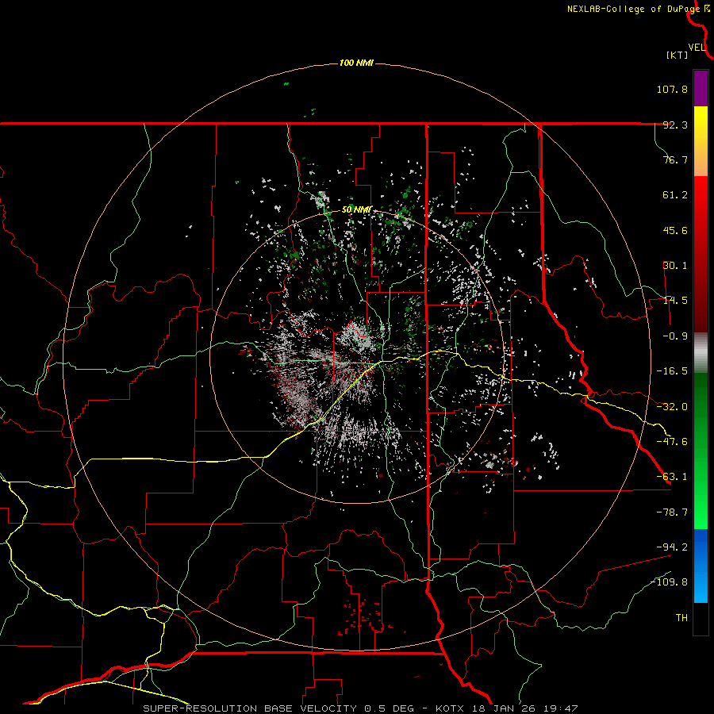Click the 100 NMI range ring label
This screenshot has height=714, width=714.
click(x=356, y=63)
